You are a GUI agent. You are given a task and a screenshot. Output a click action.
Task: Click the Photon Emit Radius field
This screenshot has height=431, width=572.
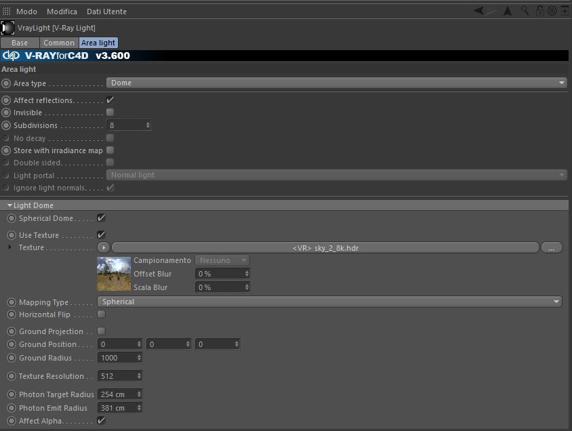pyautogui.click(x=120, y=408)
